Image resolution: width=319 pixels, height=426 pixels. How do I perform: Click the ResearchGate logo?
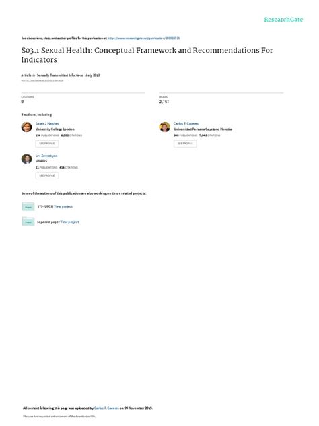pos(283,20)
